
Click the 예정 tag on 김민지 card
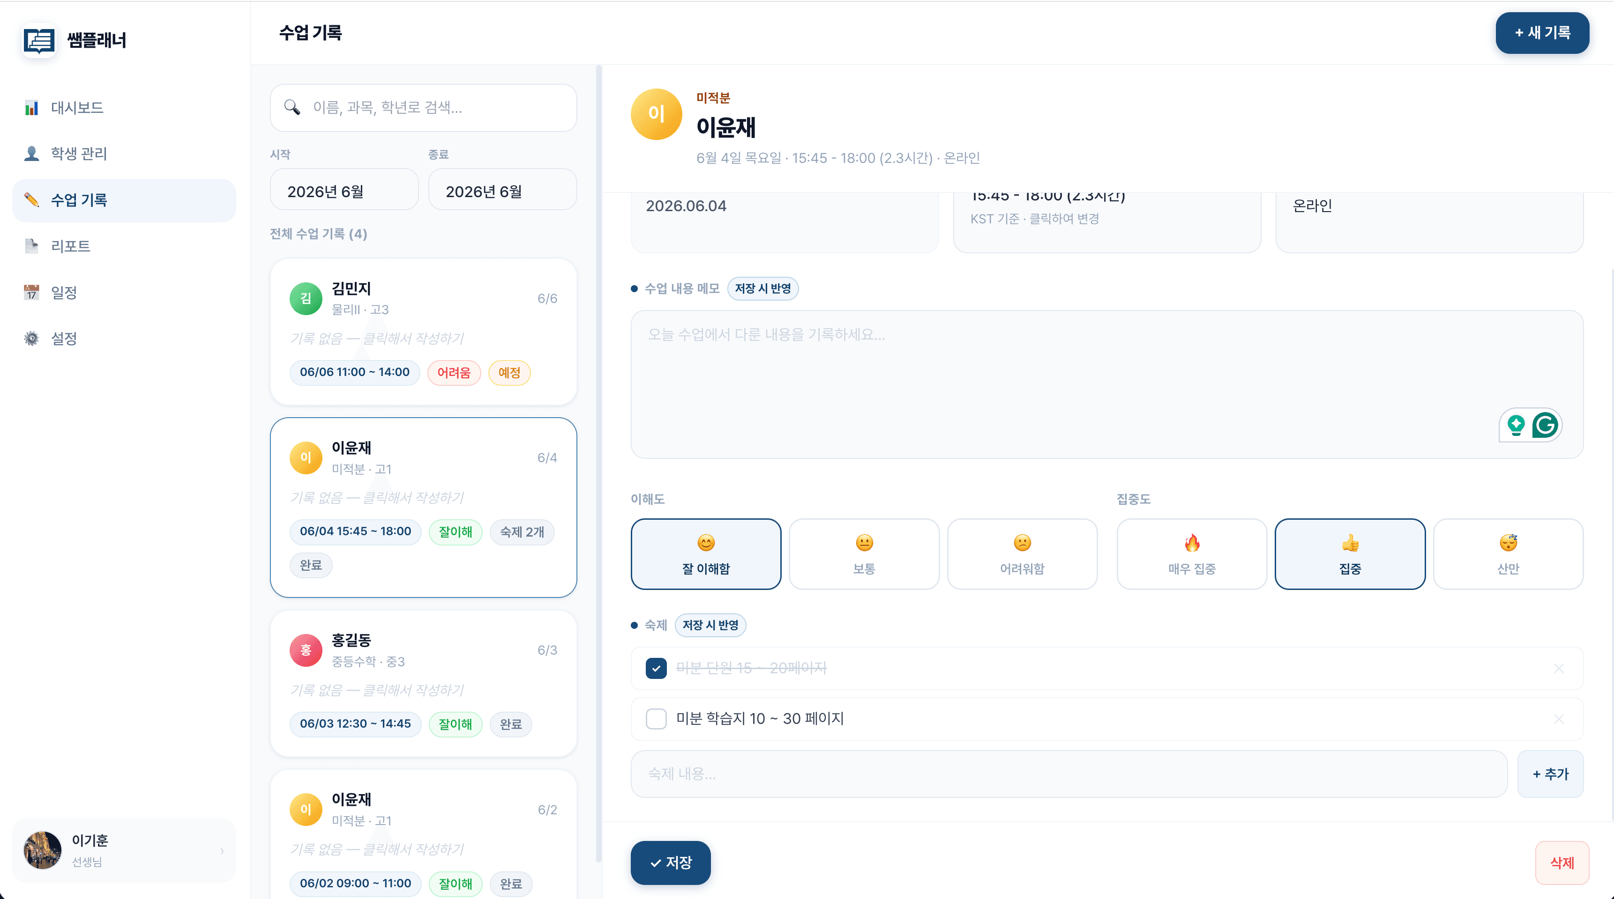509,373
